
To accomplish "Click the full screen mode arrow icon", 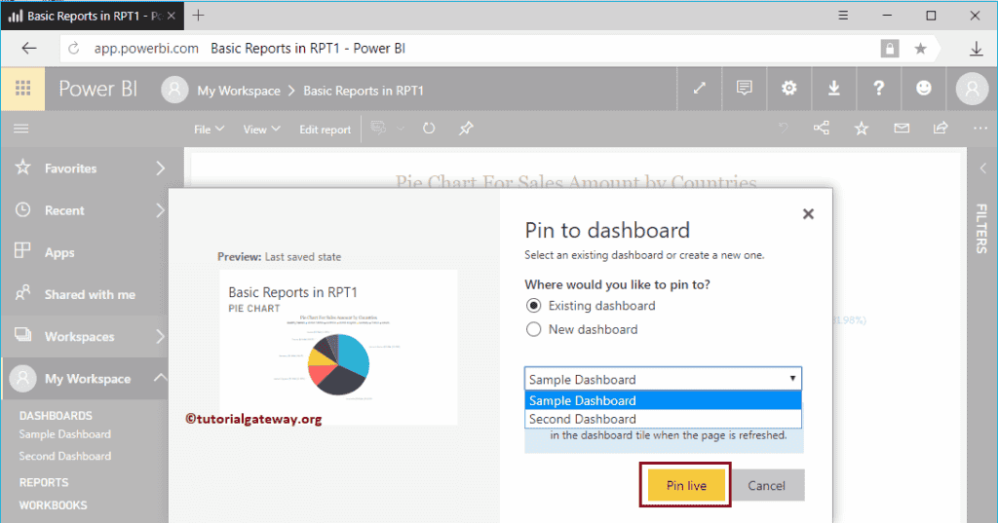I will click(x=700, y=89).
